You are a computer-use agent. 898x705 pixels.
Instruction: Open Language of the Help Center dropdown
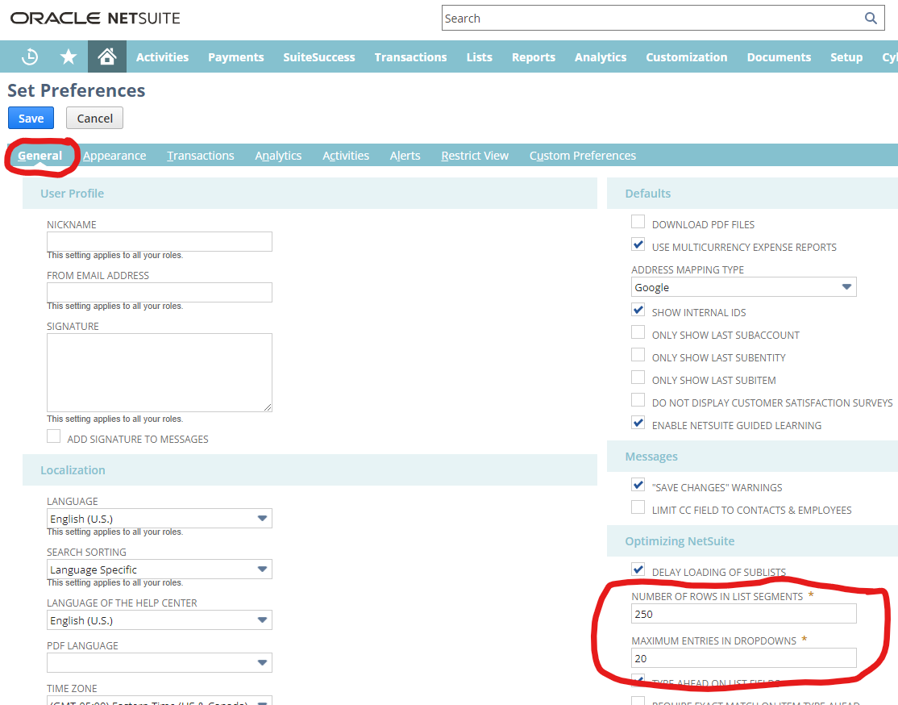[x=160, y=620]
